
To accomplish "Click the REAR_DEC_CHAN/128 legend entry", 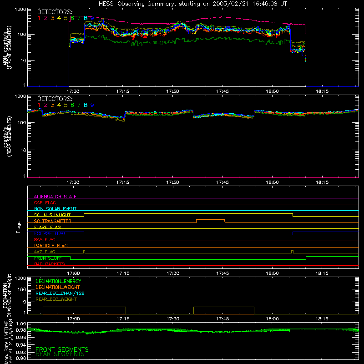I will click(60, 293).
